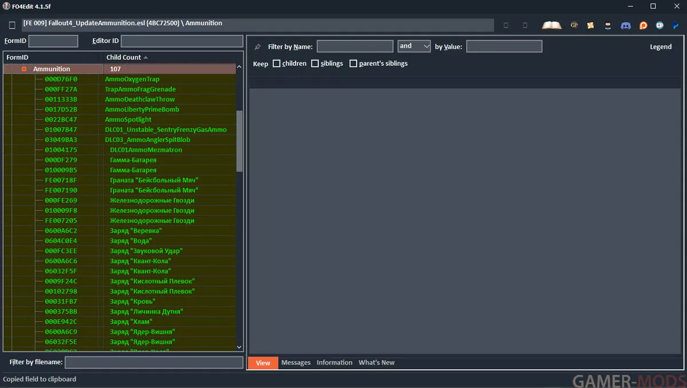Viewport: 687px width, 388px height.
Task: Open the Patreon icon
Action: 643,25
